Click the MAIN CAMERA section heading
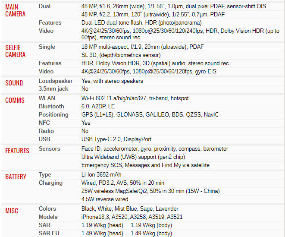The image size is (285, 237). click(x=15, y=10)
